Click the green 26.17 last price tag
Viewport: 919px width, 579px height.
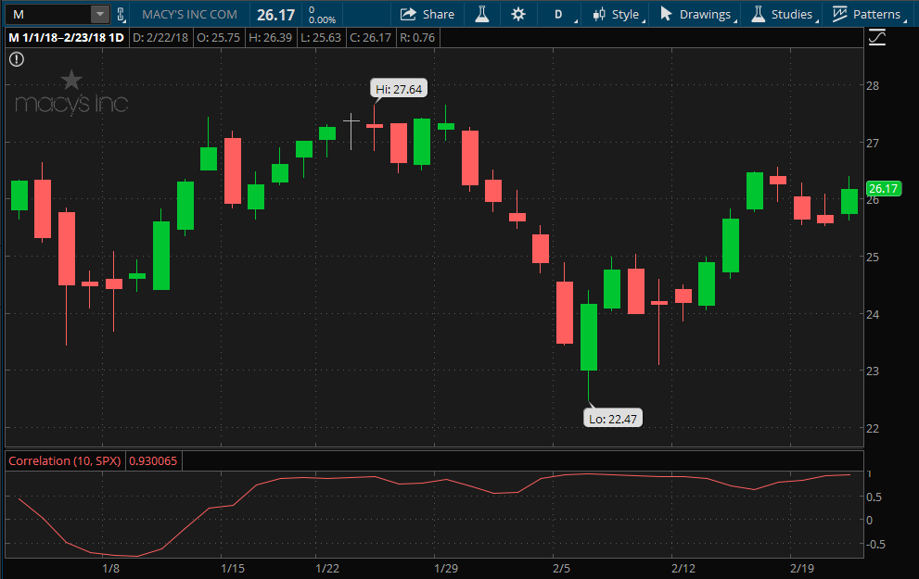[883, 188]
